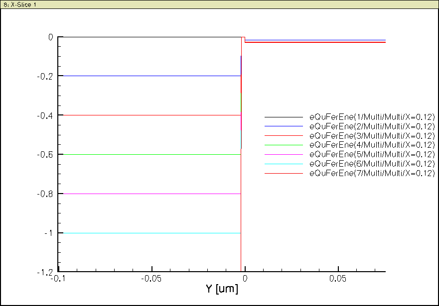Click the y-axis tick label -1.2
The height and width of the screenshot is (306, 439).
tap(45, 272)
